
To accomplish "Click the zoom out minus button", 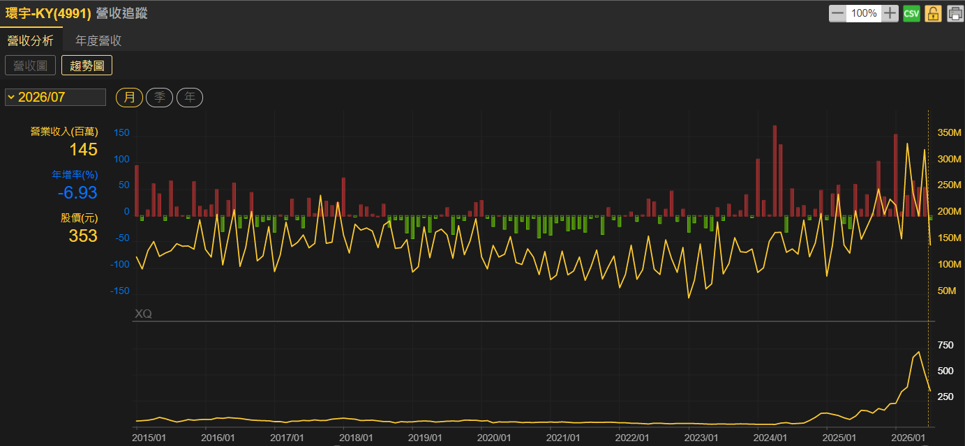I will (x=837, y=13).
